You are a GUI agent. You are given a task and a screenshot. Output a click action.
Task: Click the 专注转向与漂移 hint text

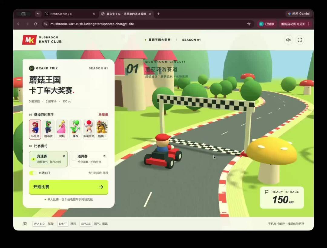tap(98, 173)
